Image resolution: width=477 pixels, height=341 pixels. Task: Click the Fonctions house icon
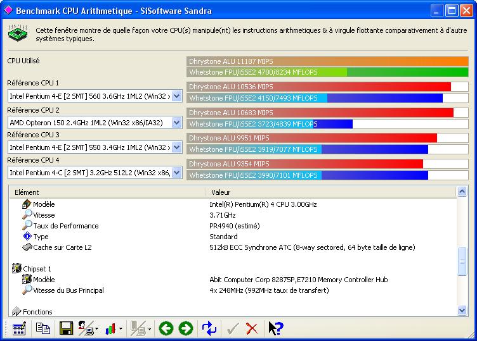(x=16, y=311)
